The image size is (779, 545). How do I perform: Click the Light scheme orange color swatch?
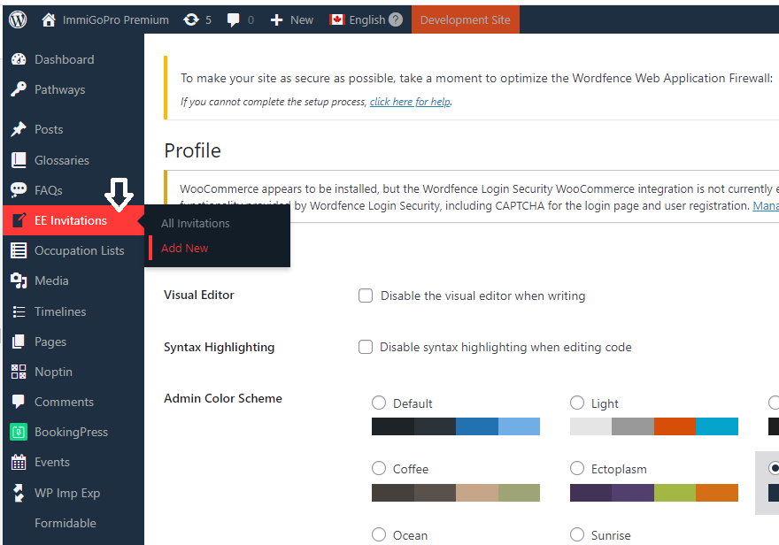pos(675,426)
